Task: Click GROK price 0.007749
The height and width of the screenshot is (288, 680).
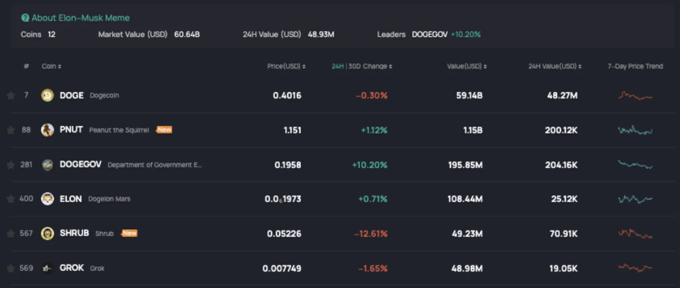Action: (x=282, y=268)
